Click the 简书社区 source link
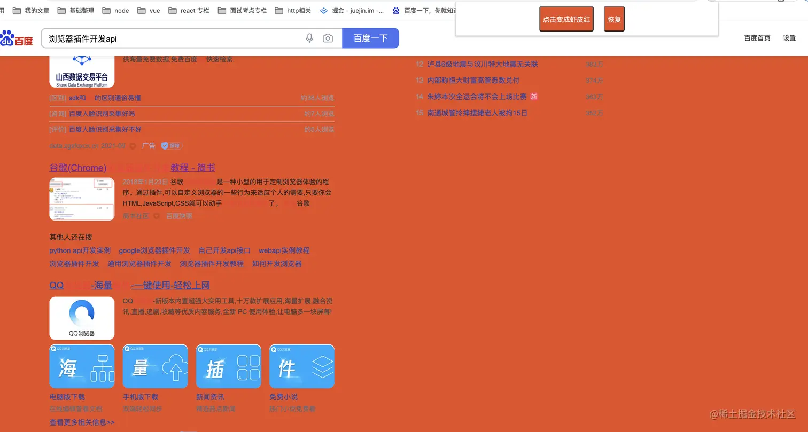808x432 pixels. click(136, 216)
